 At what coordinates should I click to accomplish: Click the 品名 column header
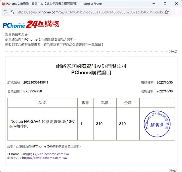coord(43,103)
